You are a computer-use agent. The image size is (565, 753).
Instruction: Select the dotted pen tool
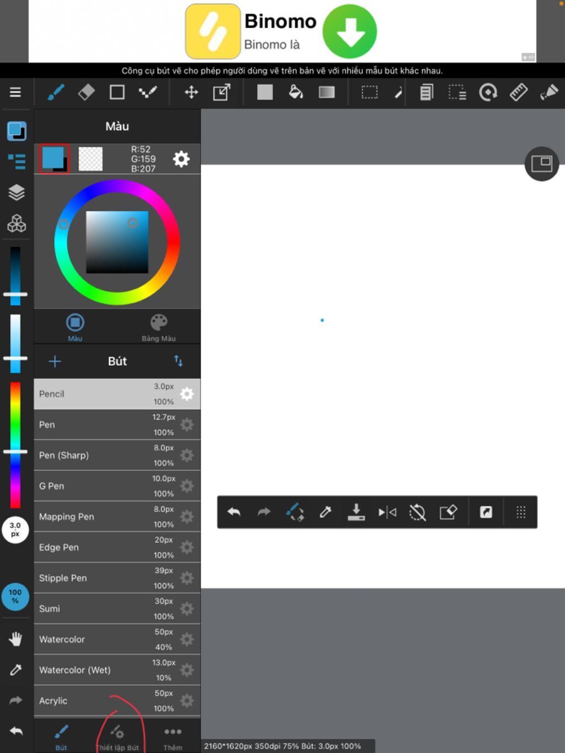pyautogui.click(x=147, y=92)
